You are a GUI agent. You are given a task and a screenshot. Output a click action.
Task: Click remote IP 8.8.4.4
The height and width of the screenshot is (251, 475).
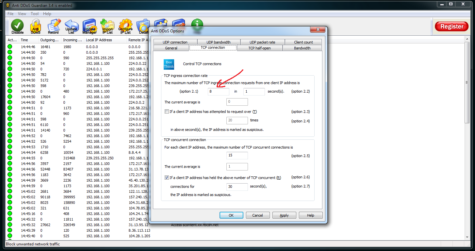click(x=135, y=152)
